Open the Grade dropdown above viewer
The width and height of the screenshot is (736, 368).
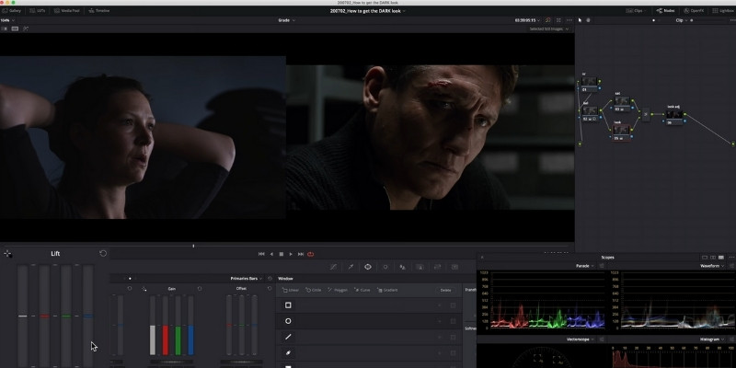pyautogui.click(x=286, y=20)
